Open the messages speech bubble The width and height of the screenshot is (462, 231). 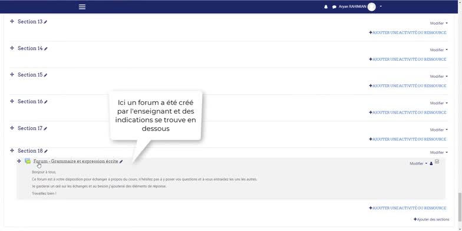click(334, 7)
